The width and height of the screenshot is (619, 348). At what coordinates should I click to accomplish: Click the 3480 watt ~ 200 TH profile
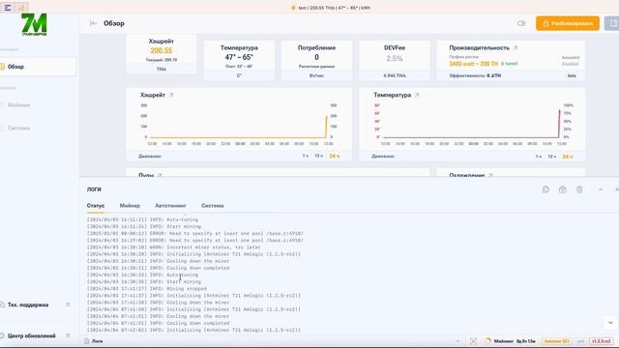coord(473,64)
